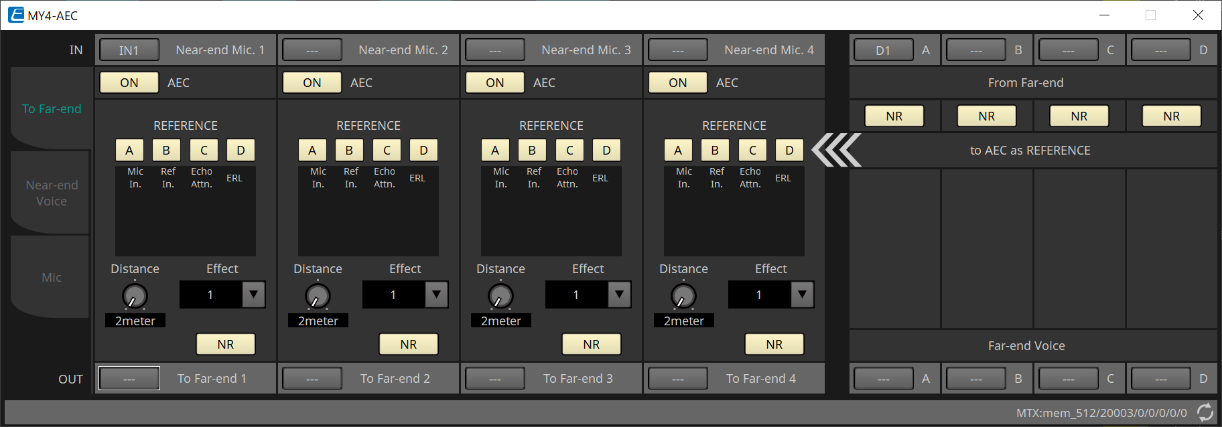Turn the Distance knob for Mic 1

pos(135,296)
